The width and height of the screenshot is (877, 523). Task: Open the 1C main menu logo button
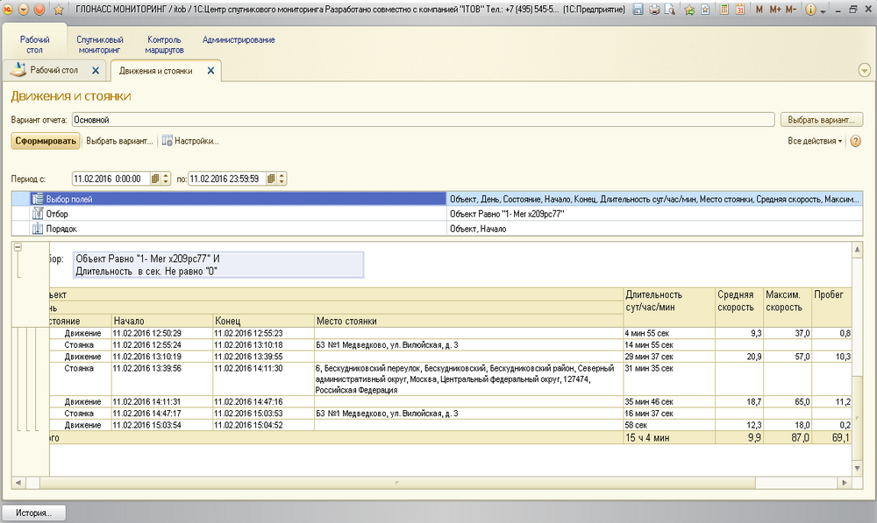tap(8, 10)
